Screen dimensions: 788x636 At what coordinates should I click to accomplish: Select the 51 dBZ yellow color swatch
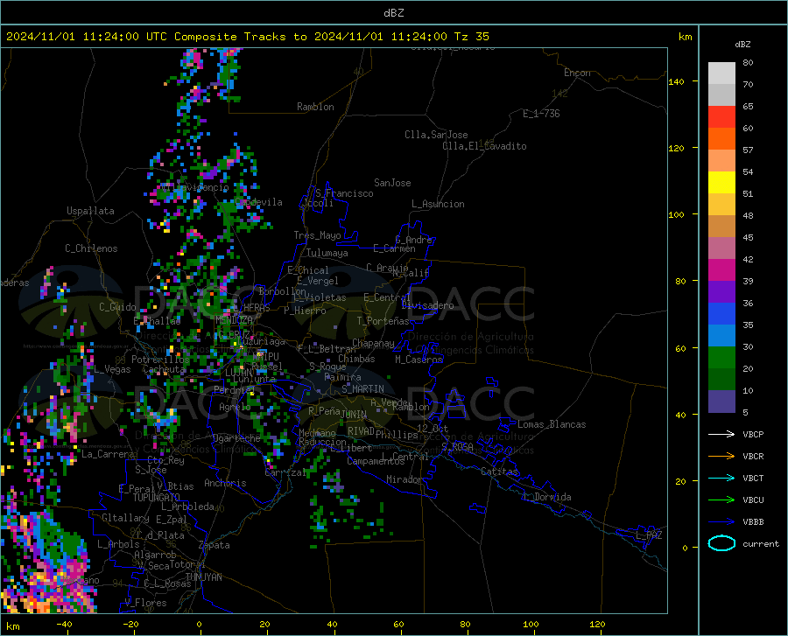tap(721, 183)
